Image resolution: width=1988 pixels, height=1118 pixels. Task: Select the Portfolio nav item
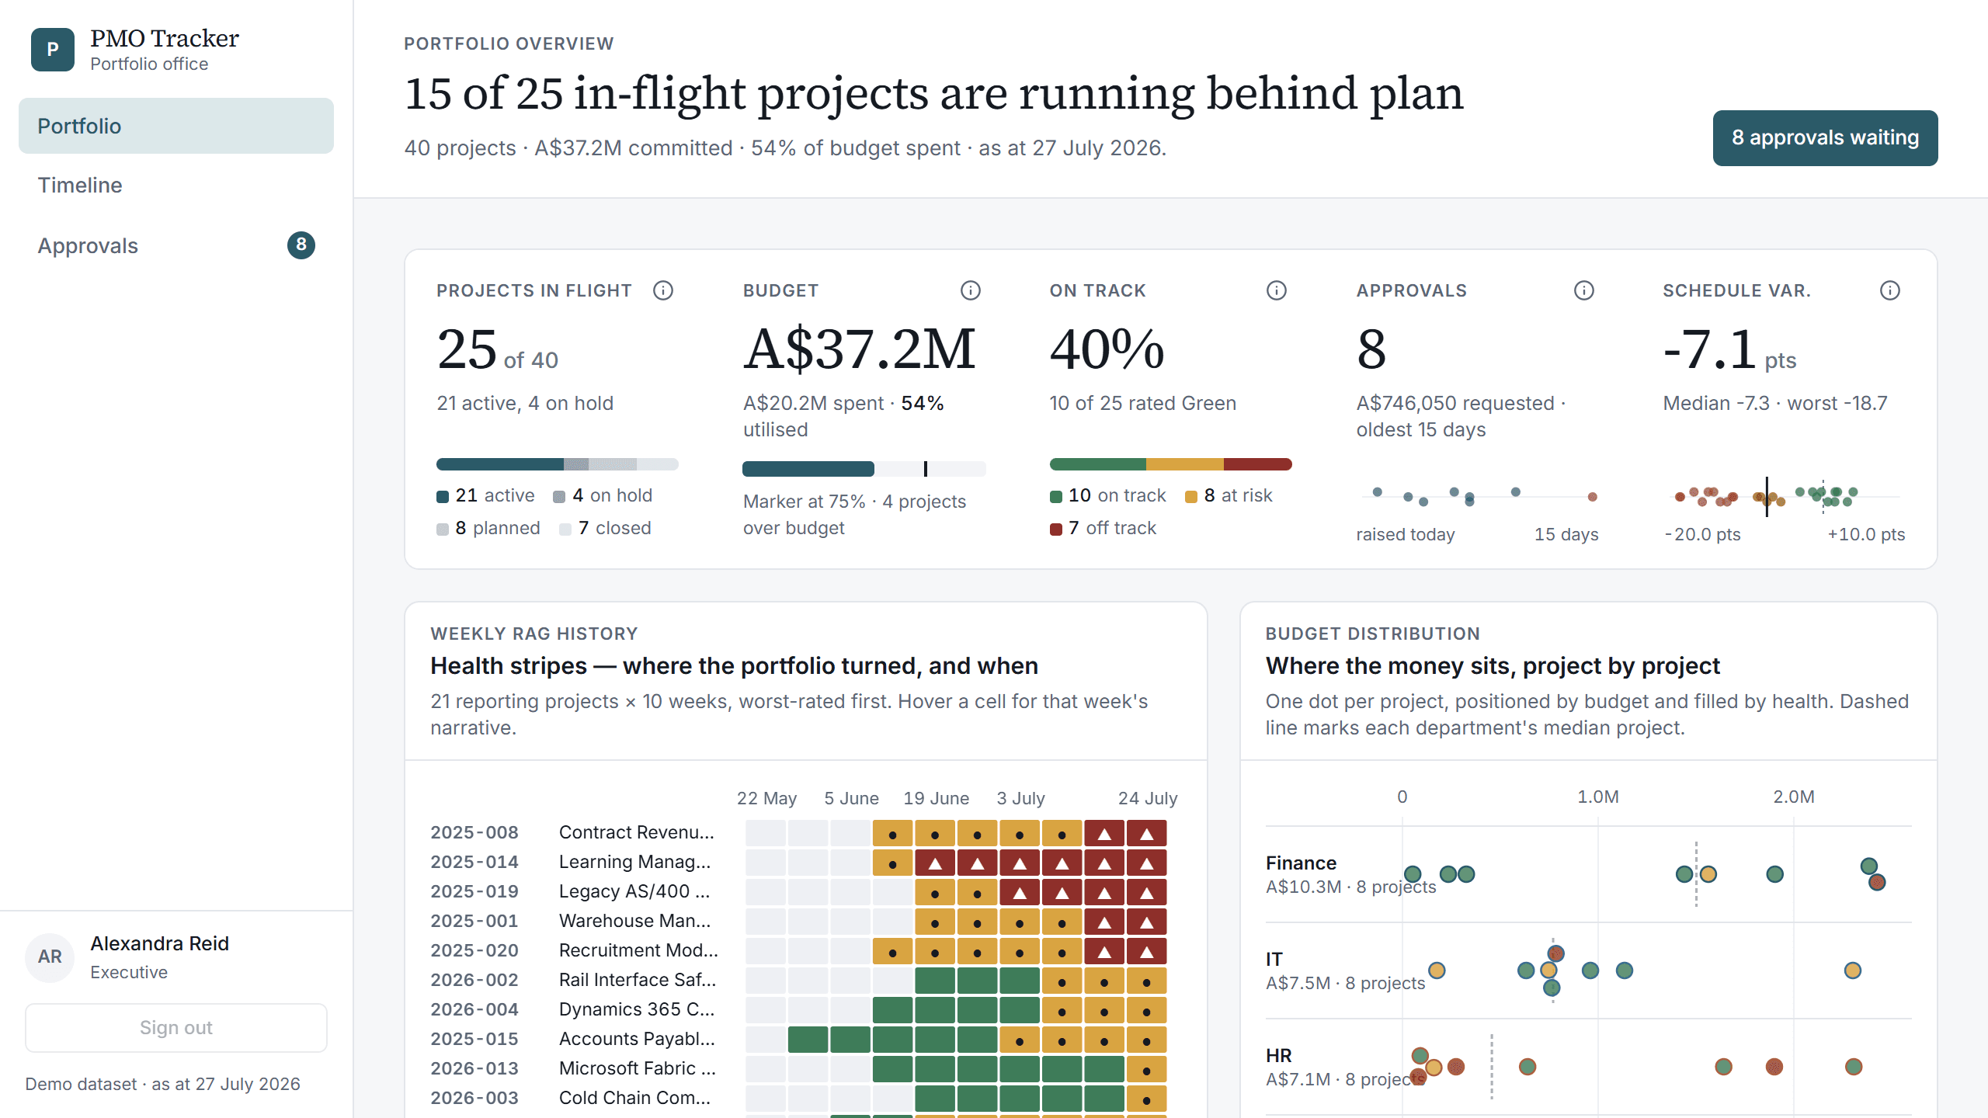point(176,126)
